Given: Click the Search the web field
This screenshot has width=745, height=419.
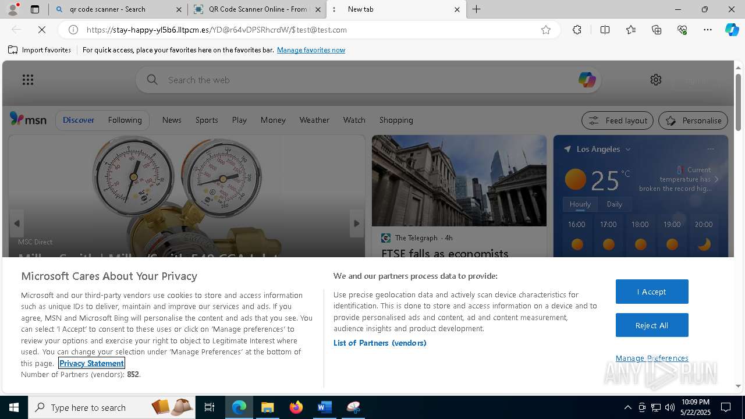Looking at the screenshot, I should pyautogui.click(x=368, y=80).
